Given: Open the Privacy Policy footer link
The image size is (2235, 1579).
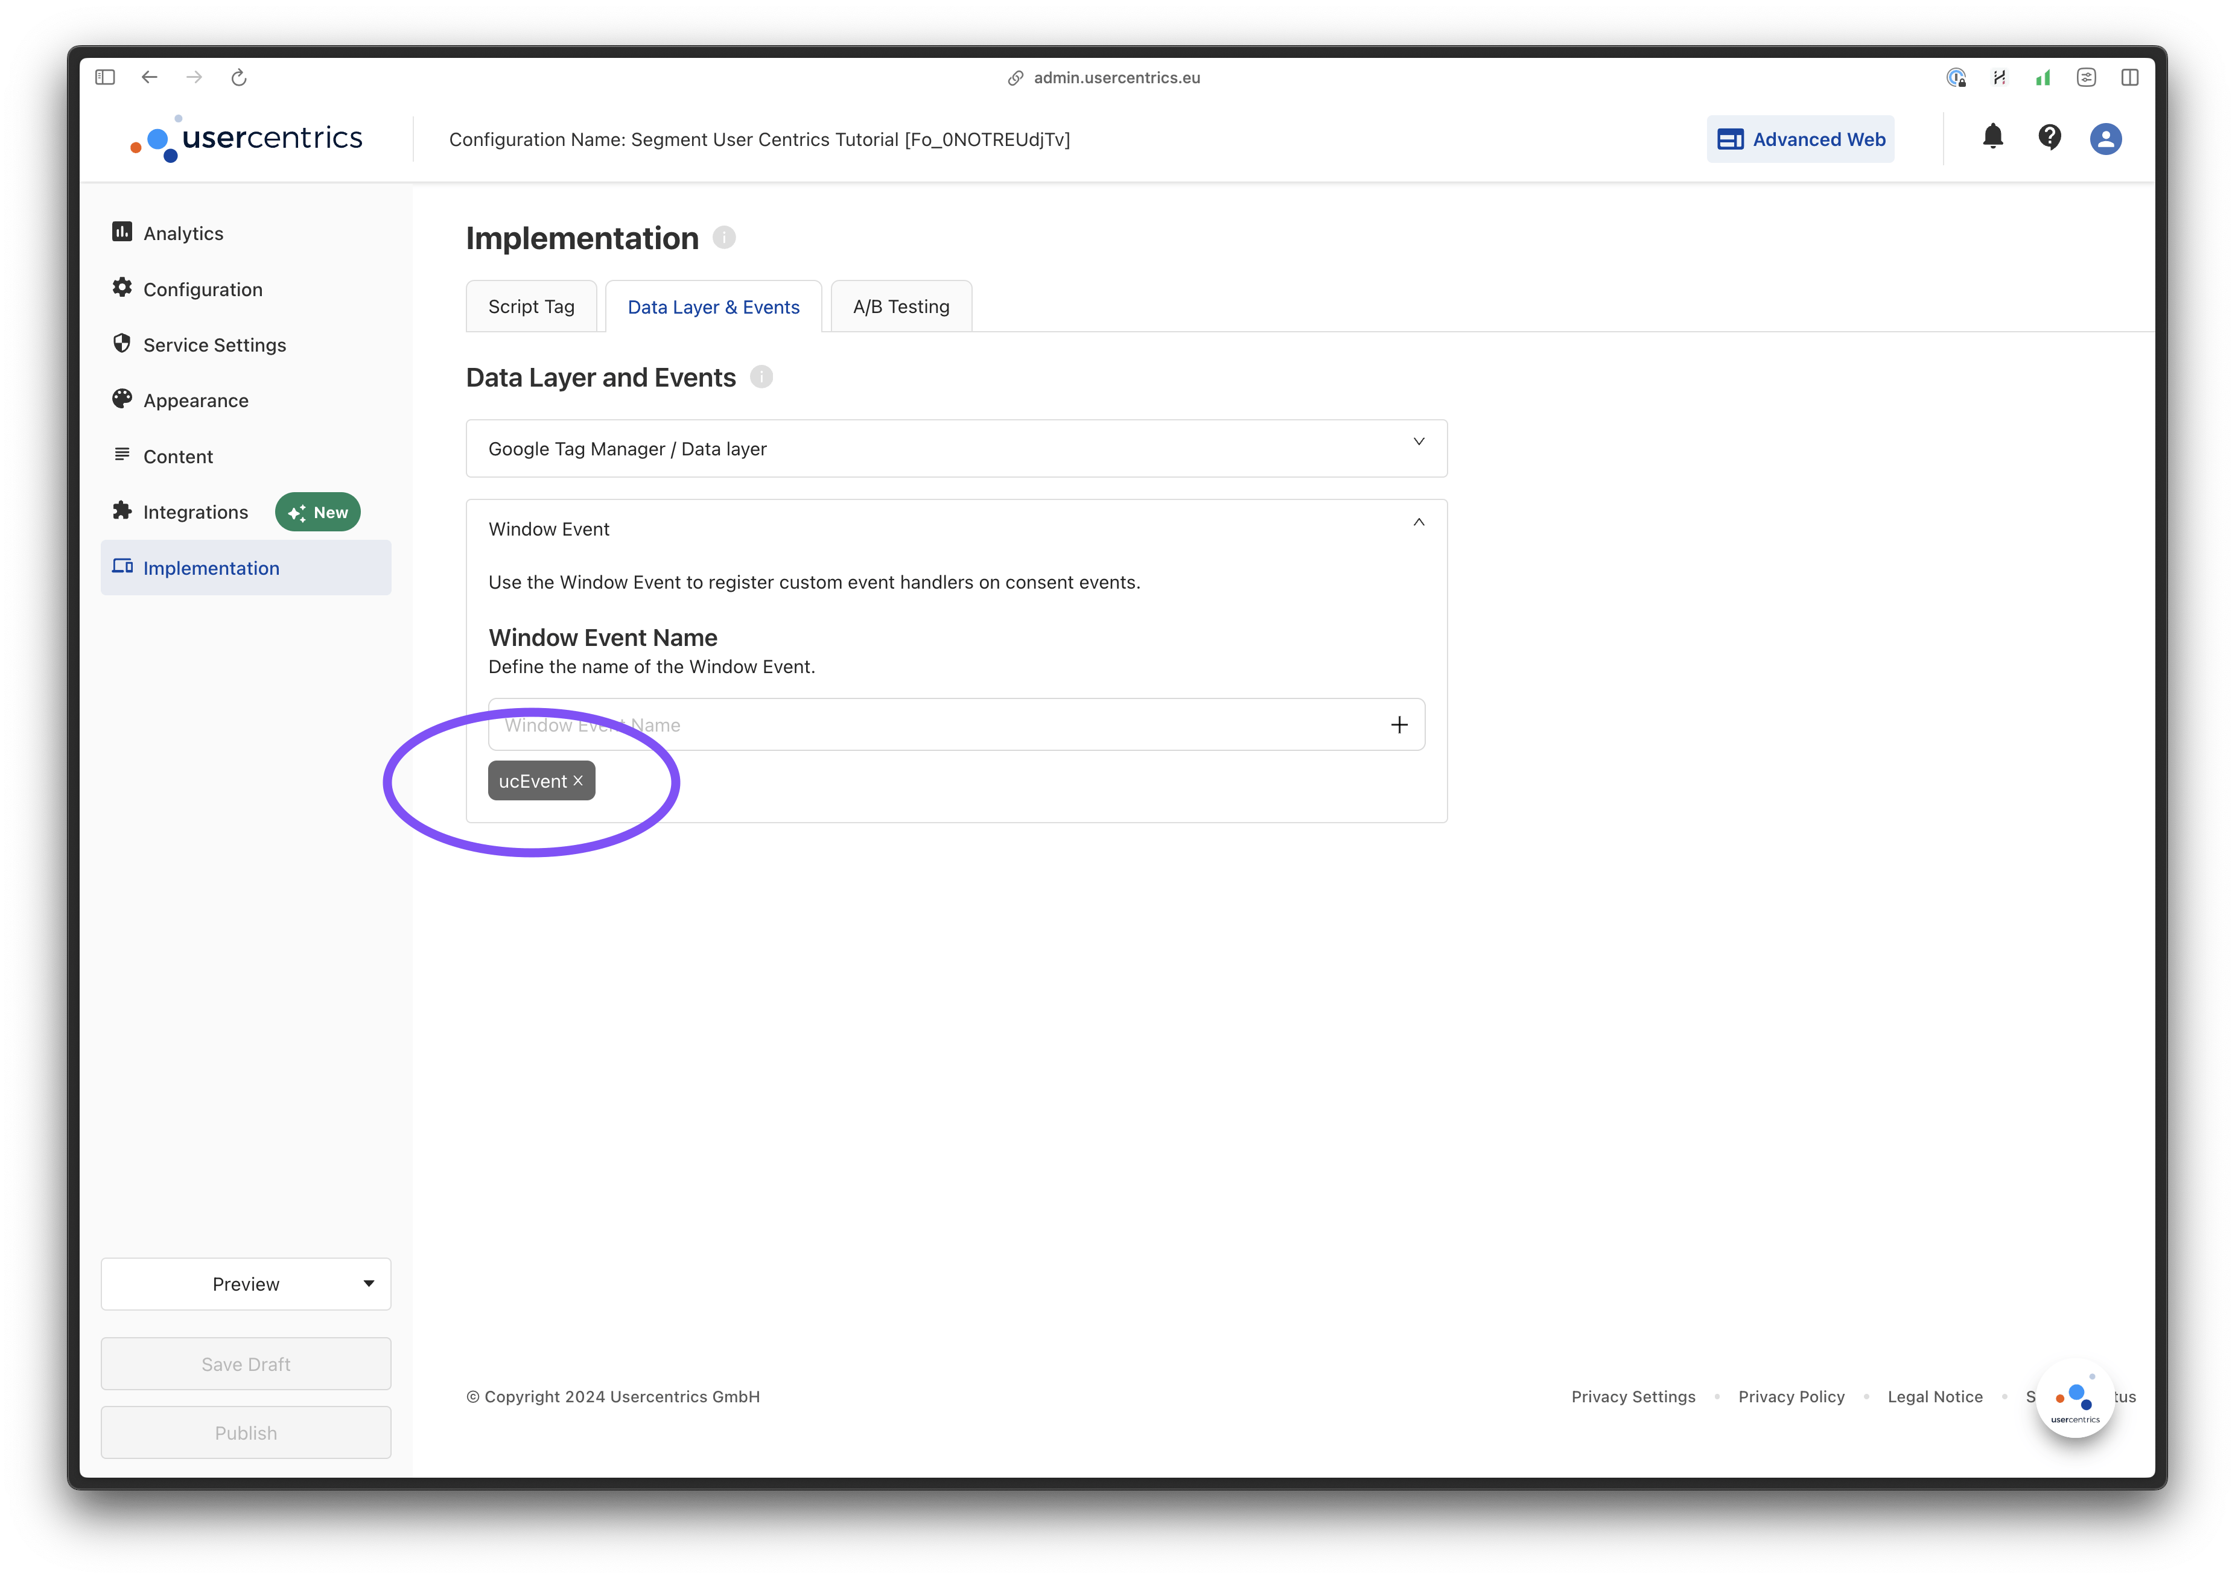Looking at the screenshot, I should 1791,1396.
